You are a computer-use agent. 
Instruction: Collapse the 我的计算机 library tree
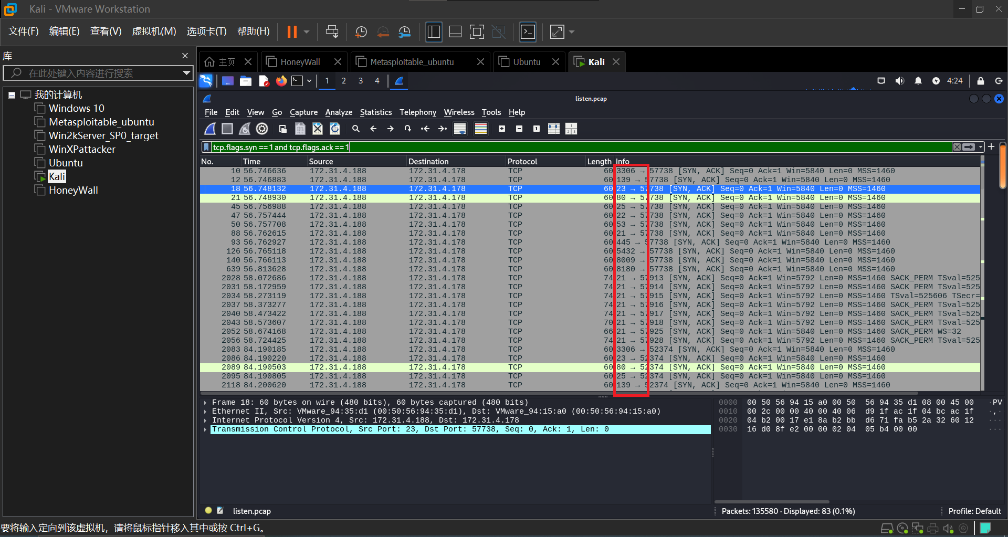tap(12, 96)
